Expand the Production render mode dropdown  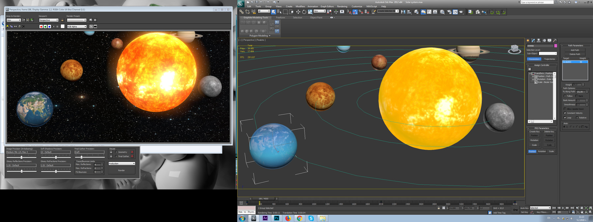pyautogui.click(x=122, y=163)
